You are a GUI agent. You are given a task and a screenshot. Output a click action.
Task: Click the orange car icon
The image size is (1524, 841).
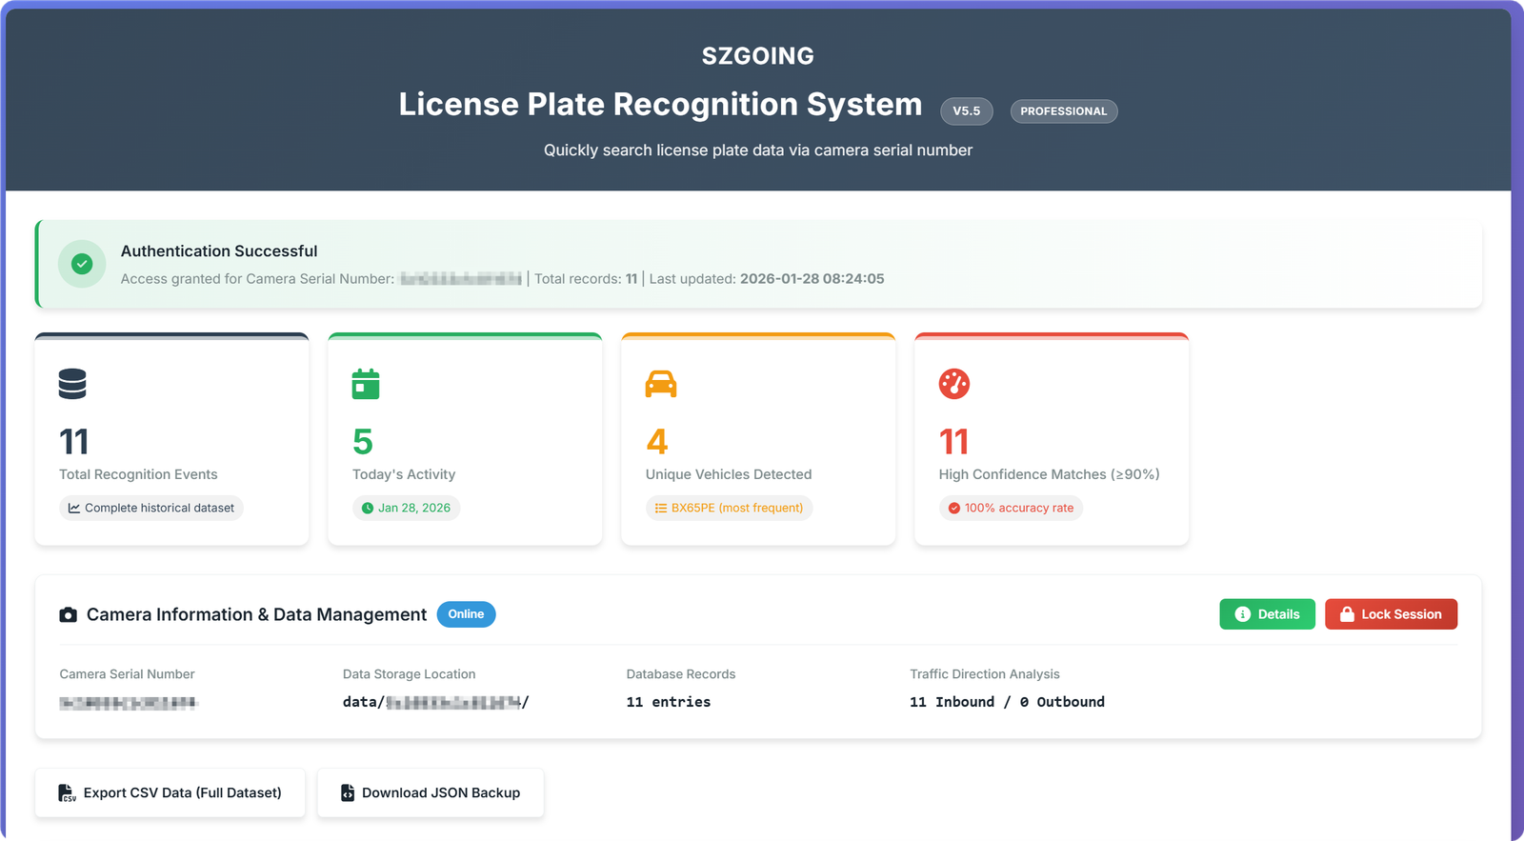[x=660, y=384]
